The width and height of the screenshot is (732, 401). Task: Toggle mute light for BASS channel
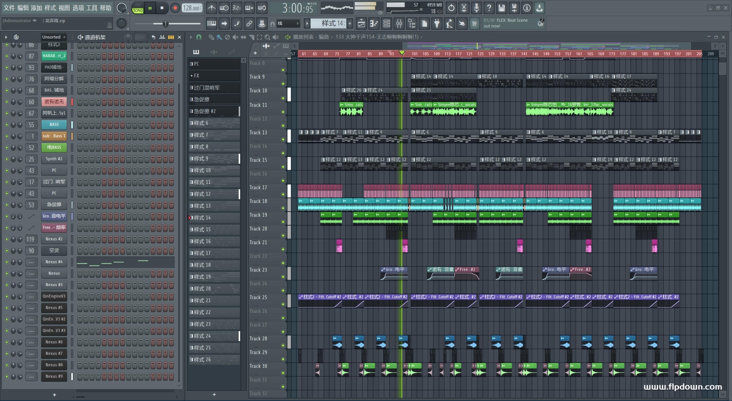(x=6, y=125)
